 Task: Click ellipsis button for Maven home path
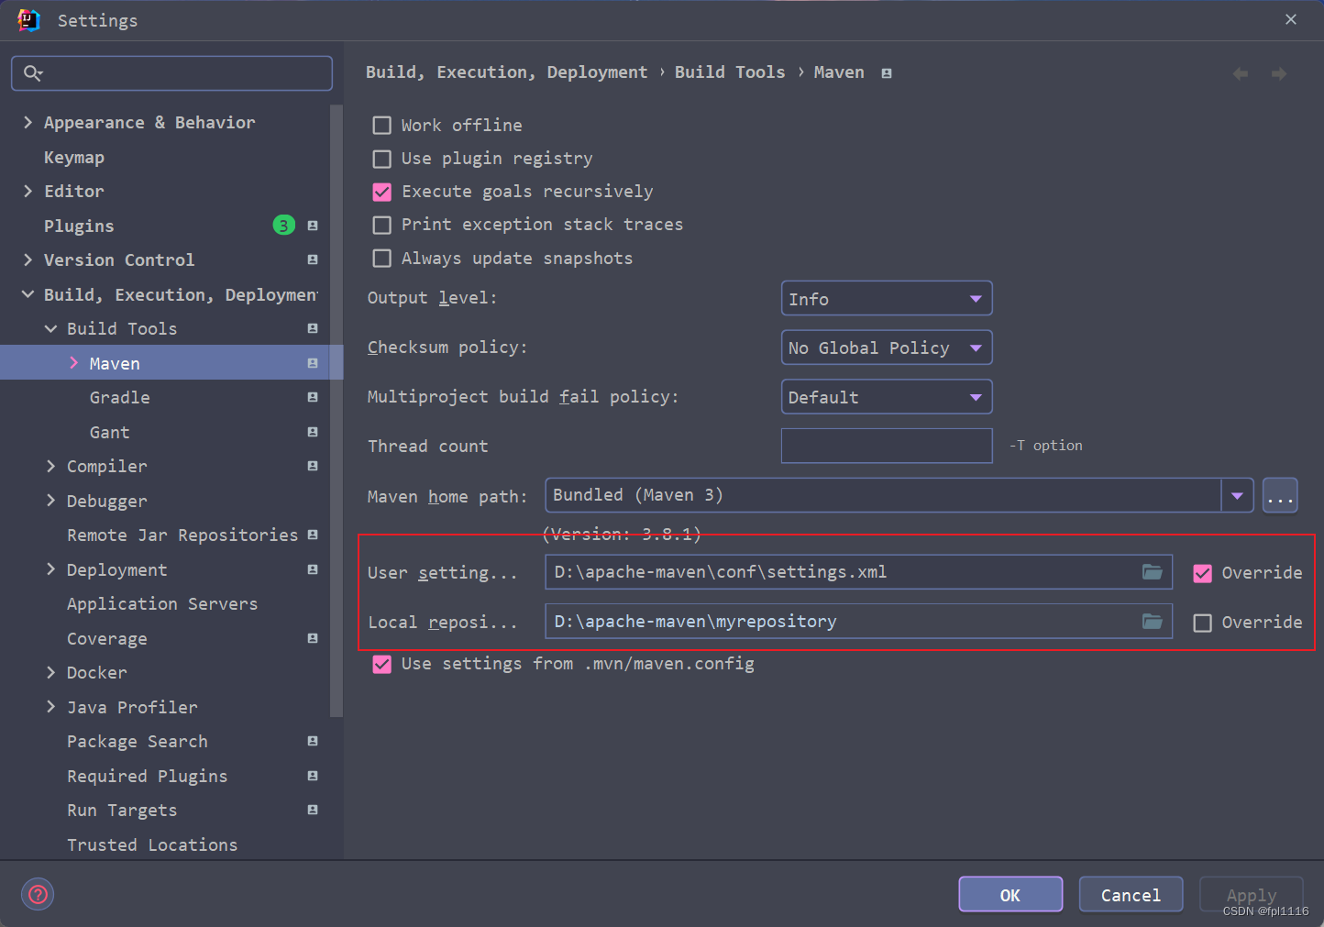coord(1280,496)
